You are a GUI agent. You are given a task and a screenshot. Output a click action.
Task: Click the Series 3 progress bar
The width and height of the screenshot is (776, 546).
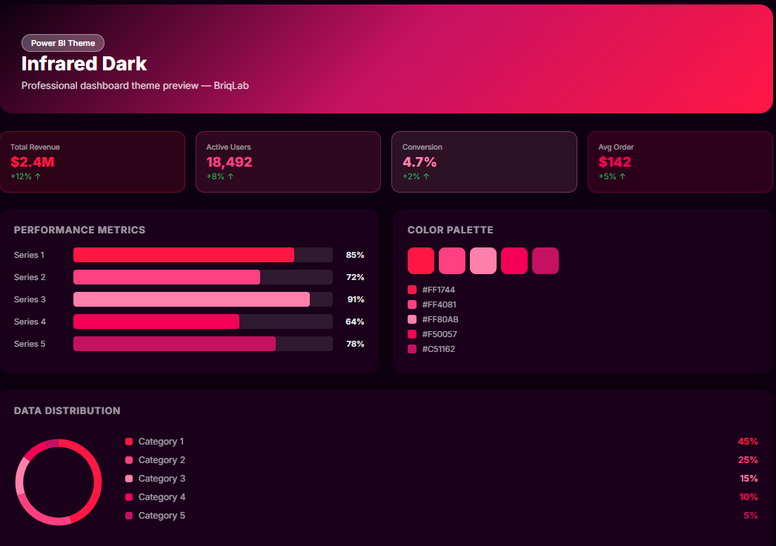pyautogui.click(x=202, y=299)
